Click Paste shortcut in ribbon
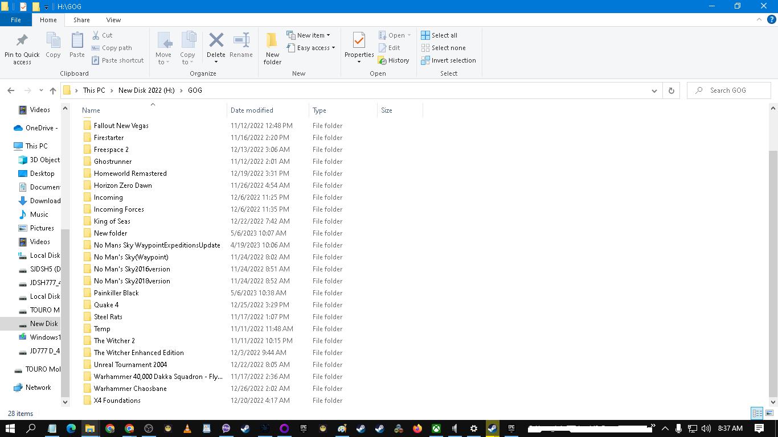The image size is (778, 437). click(x=117, y=60)
